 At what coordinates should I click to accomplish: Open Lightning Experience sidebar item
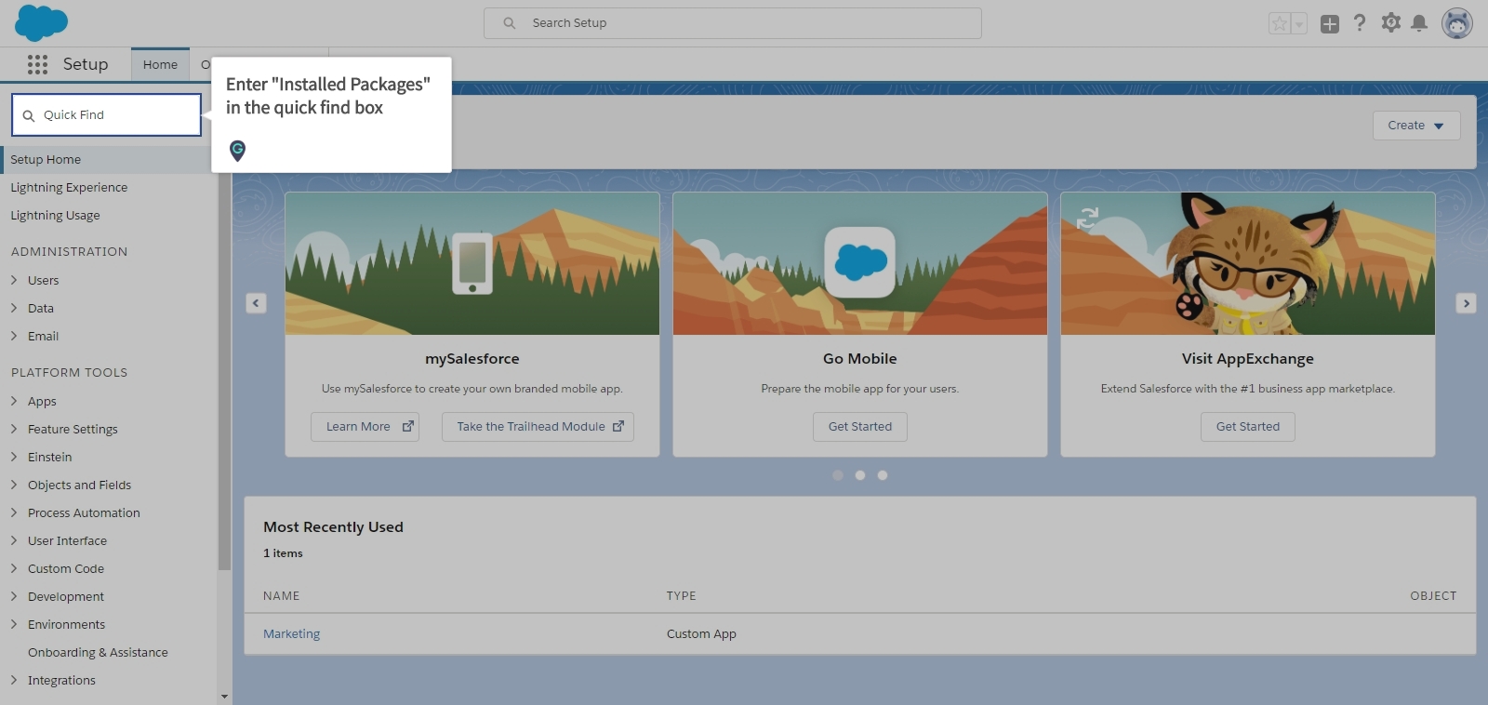pyautogui.click(x=69, y=188)
